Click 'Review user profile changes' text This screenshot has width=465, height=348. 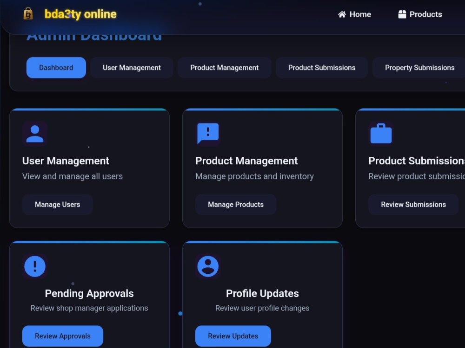tap(262, 308)
